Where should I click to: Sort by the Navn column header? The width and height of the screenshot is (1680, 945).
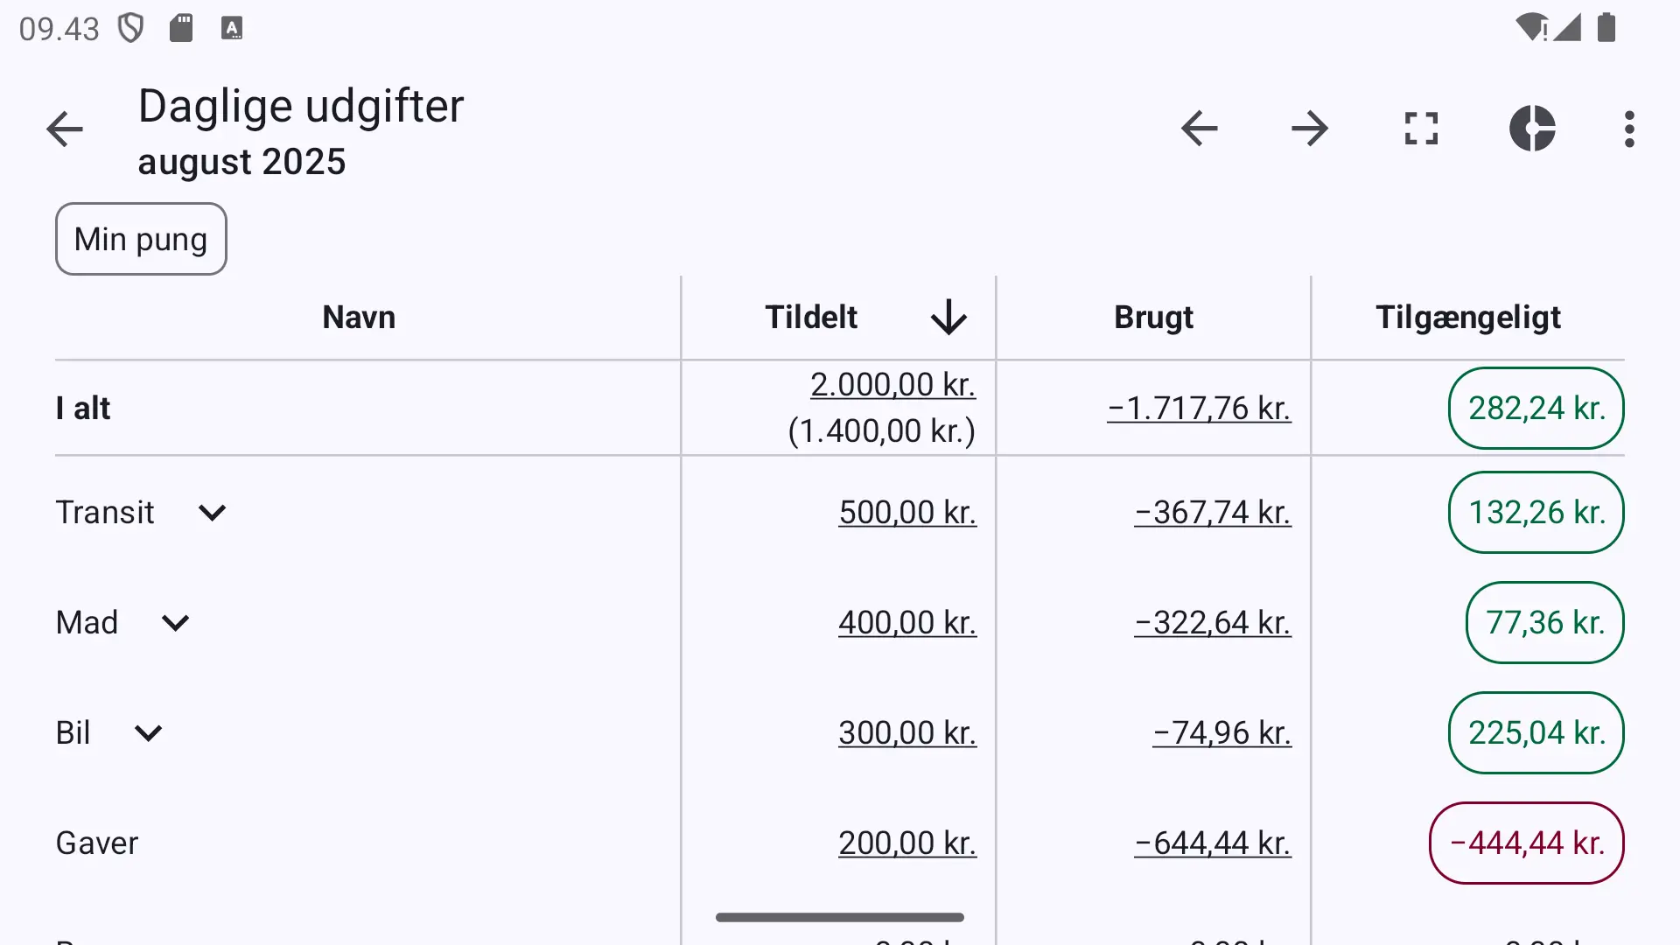coord(359,317)
